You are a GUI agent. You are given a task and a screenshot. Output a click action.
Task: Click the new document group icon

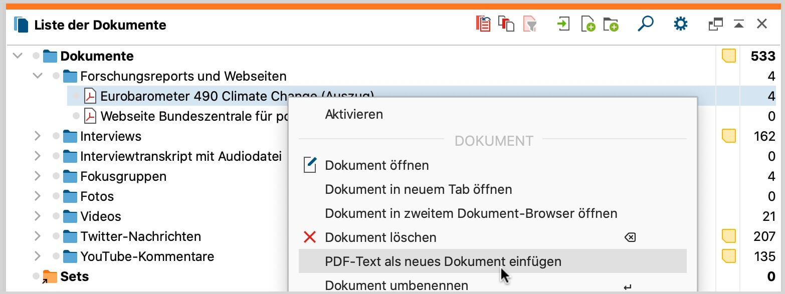[611, 24]
